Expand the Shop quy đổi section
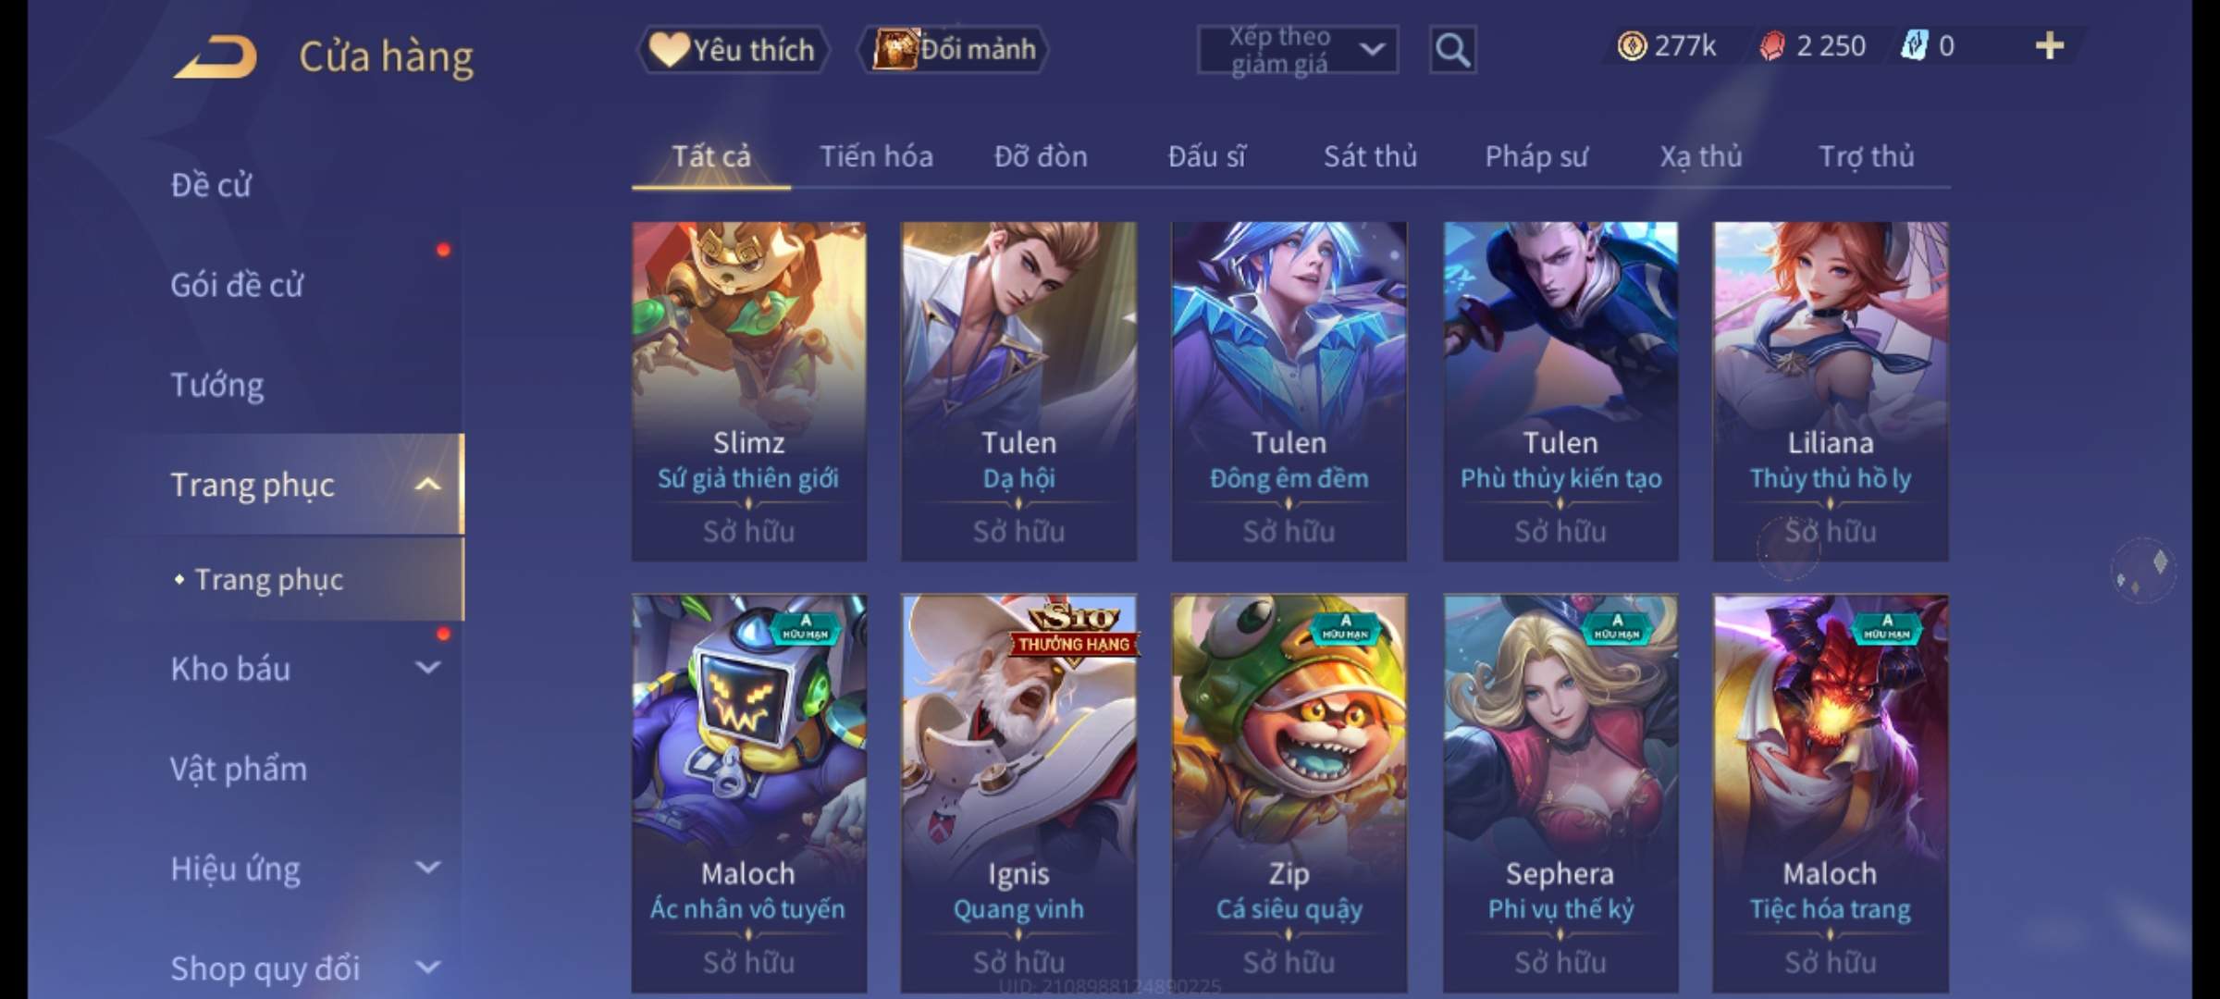This screenshot has width=2220, height=999. [427, 968]
